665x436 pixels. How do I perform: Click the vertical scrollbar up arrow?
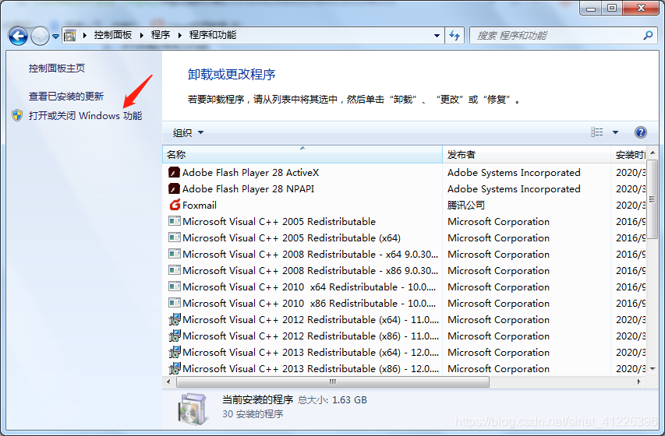(x=653, y=153)
